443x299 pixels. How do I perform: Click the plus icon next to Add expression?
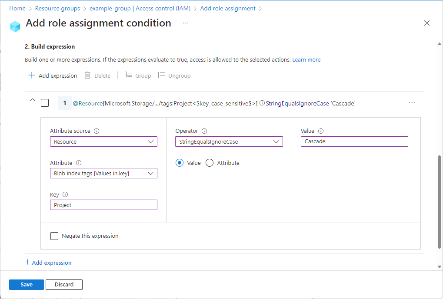point(31,75)
